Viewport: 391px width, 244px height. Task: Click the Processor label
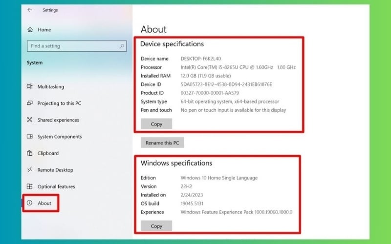151,67
